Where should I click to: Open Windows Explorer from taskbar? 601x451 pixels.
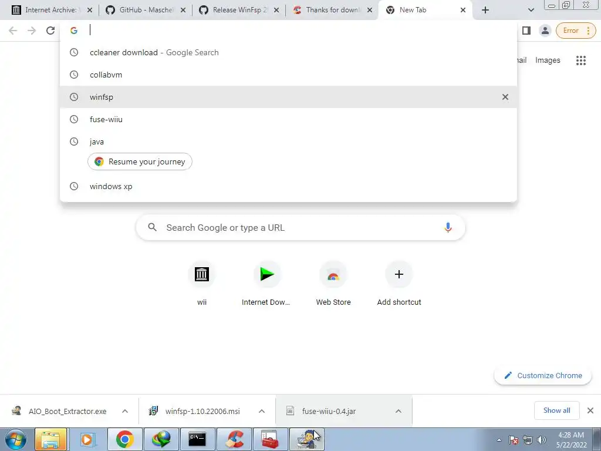[50, 439]
